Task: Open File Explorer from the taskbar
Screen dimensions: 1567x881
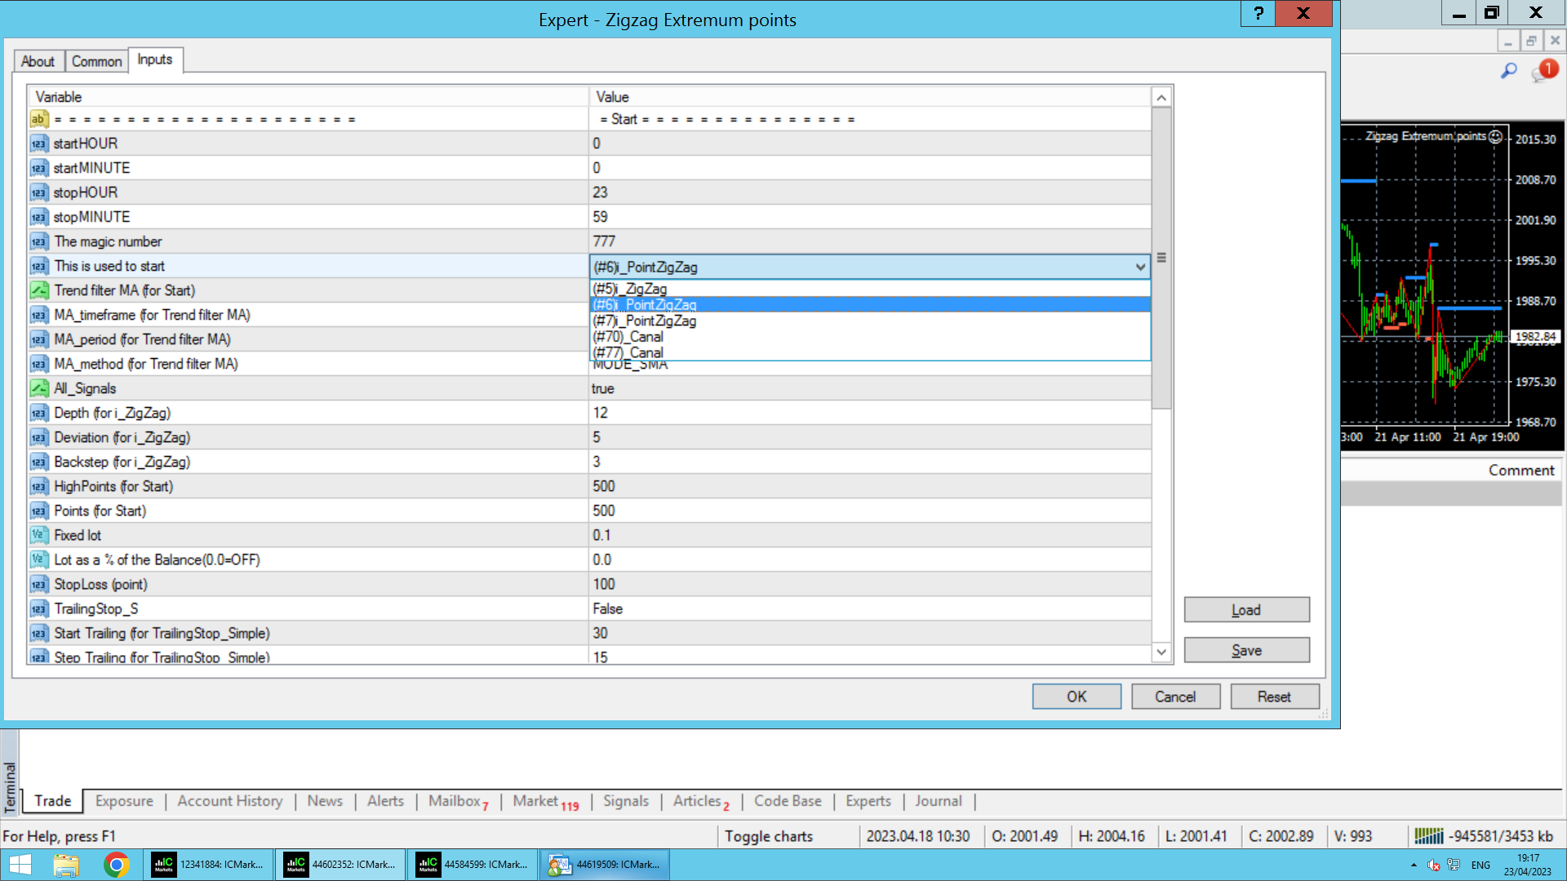Action: click(x=66, y=865)
